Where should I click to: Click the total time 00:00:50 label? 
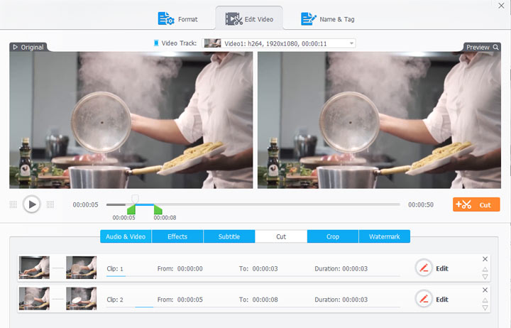coord(421,204)
